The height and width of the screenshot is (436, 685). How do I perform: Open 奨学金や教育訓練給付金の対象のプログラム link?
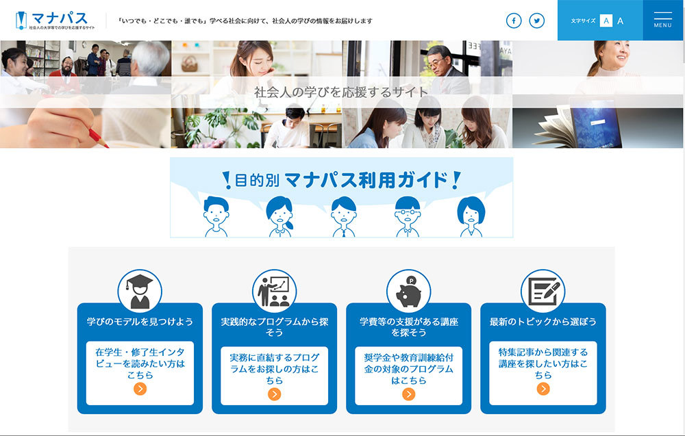point(408,368)
